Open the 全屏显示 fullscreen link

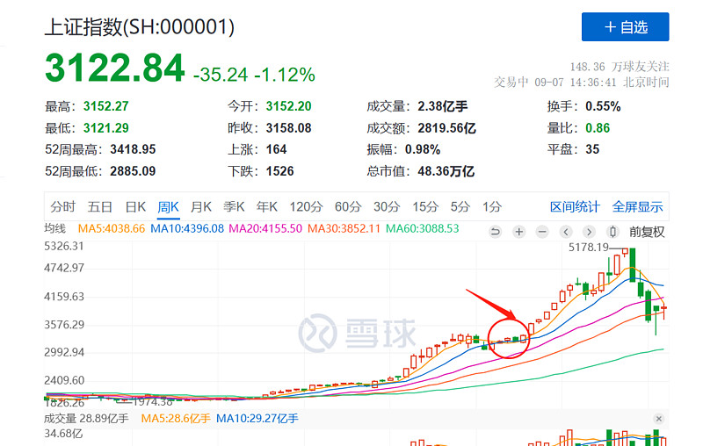tap(638, 207)
